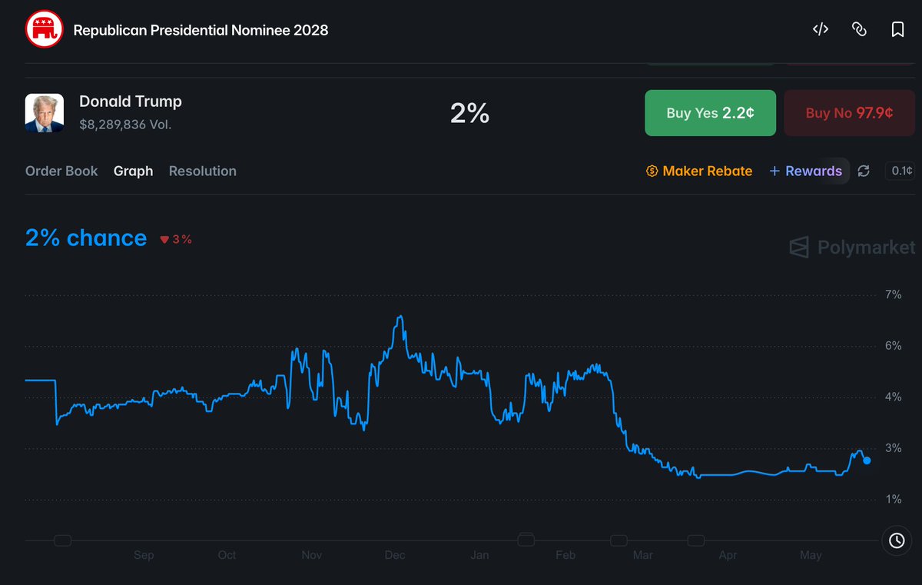Screen dimensions: 922x585
Task: Click the Maker Rebate link
Action: [699, 171]
